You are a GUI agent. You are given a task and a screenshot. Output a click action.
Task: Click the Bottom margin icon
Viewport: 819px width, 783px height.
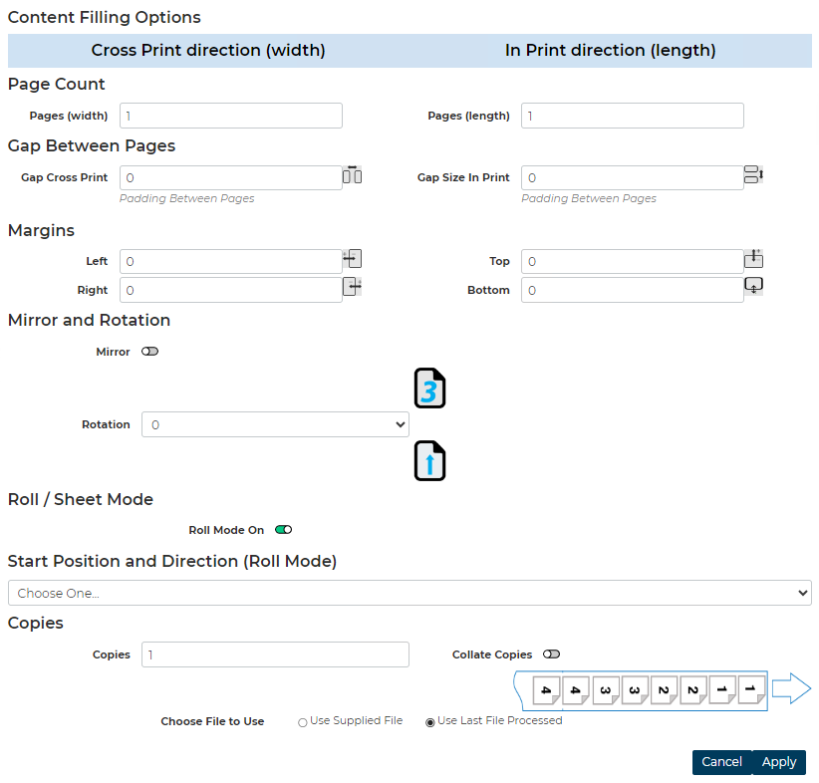coord(753,286)
